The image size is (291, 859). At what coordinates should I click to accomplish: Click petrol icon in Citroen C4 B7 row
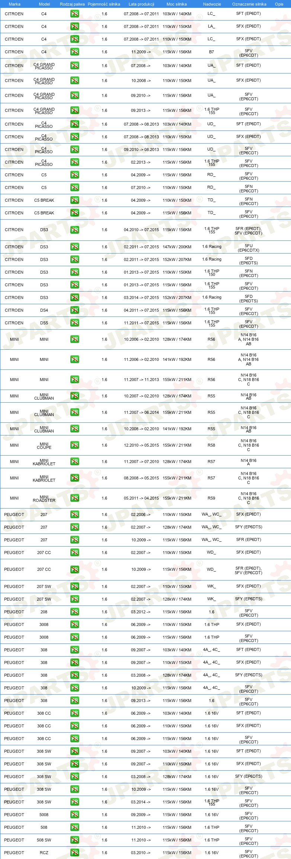point(74,52)
